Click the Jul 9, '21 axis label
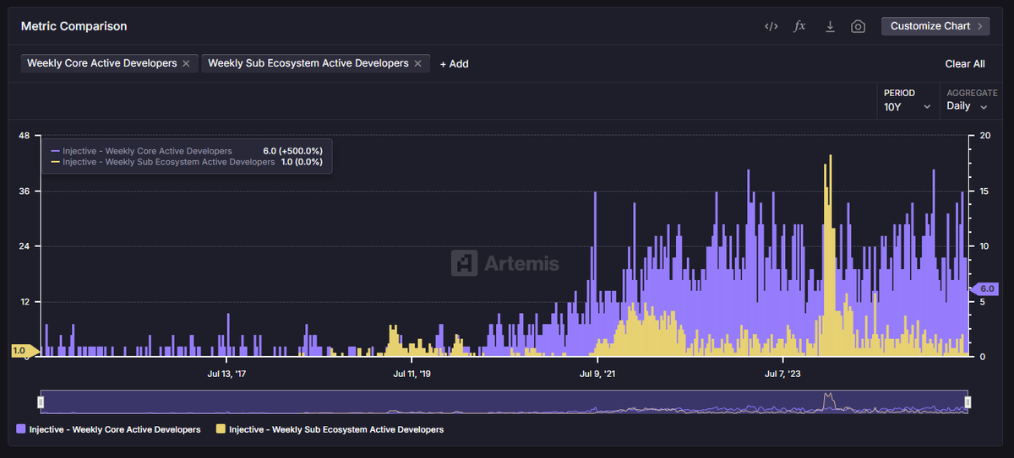The image size is (1014, 458). [597, 373]
